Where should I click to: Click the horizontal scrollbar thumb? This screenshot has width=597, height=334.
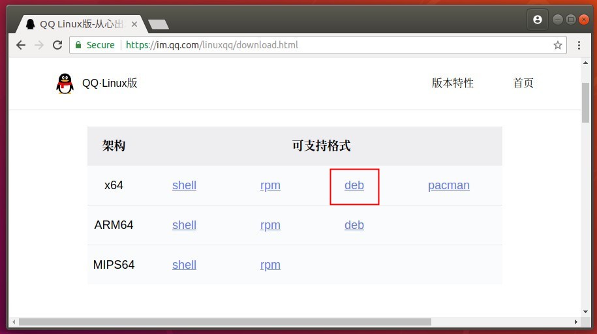(224, 322)
